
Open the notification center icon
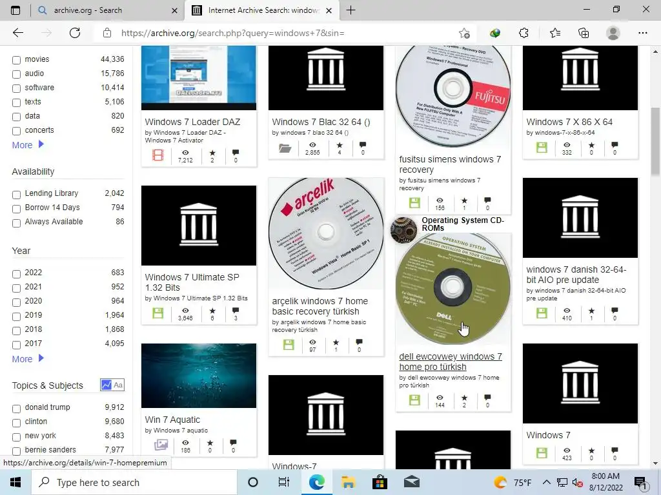[640, 482]
